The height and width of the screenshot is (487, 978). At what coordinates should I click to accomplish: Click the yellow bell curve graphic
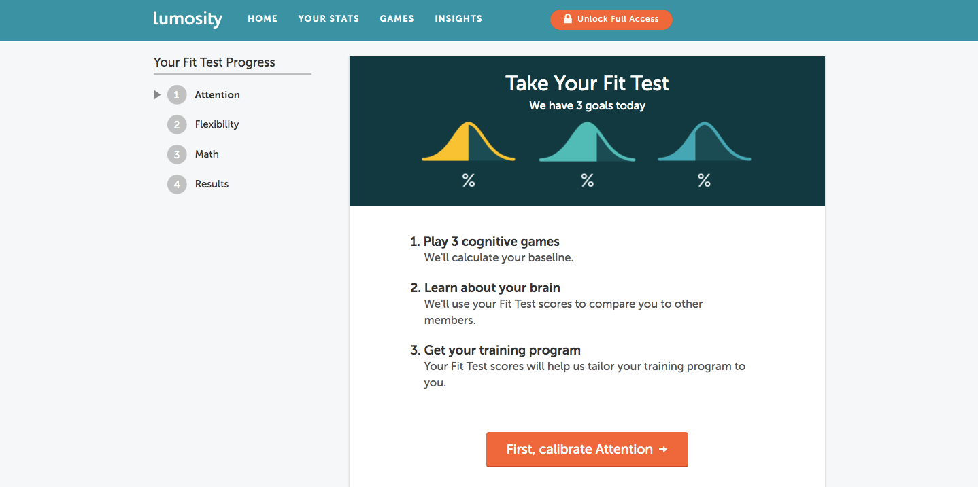pos(469,141)
